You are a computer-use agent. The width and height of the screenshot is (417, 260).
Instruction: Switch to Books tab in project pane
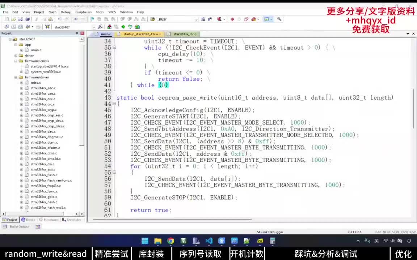point(28,220)
